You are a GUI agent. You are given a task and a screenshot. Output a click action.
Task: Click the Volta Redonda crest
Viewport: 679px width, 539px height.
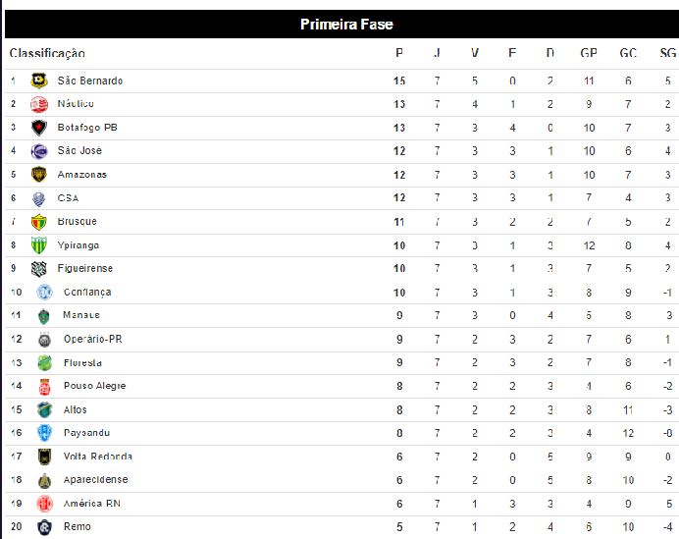tap(43, 457)
